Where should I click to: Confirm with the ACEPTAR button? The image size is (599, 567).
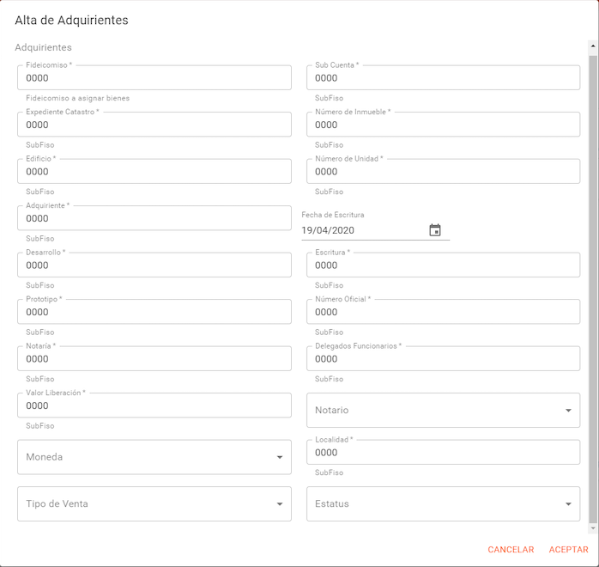coord(568,550)
